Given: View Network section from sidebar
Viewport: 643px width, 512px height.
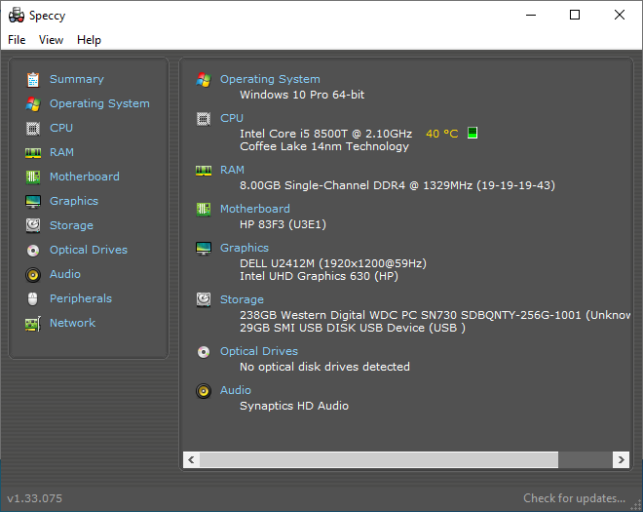Looking at the screenshot, I should tap(73, 323).
